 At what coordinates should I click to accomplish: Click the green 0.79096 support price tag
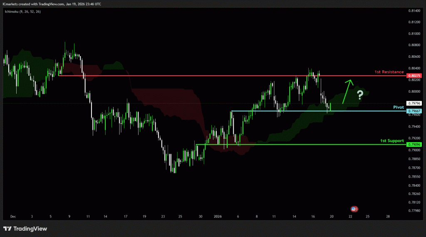[x=415, y=144]
